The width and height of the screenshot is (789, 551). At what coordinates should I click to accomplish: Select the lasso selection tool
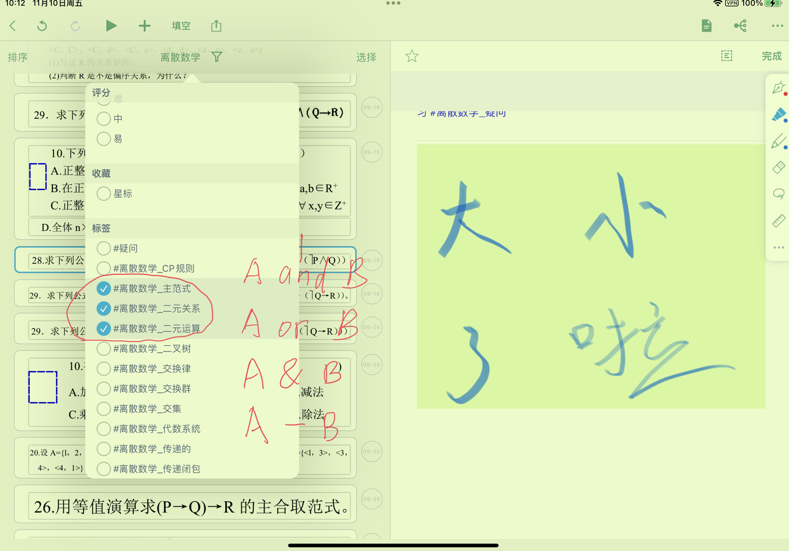coord(779,194)
